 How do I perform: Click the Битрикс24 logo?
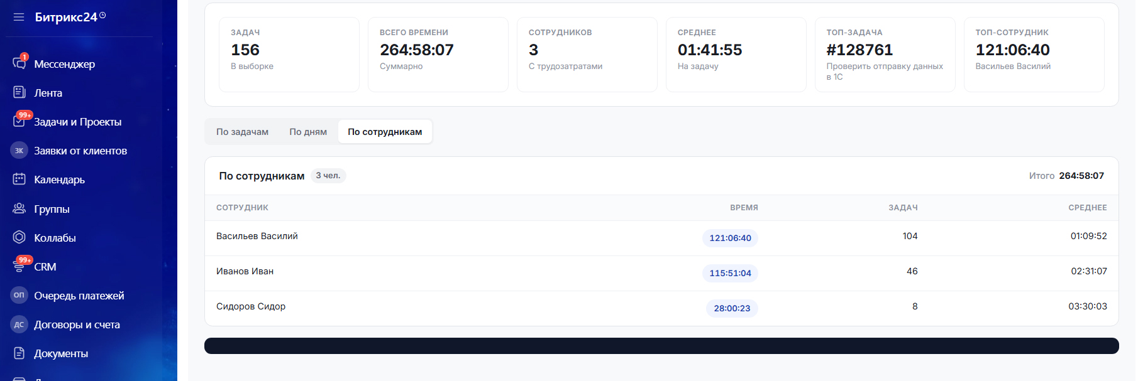66,17
